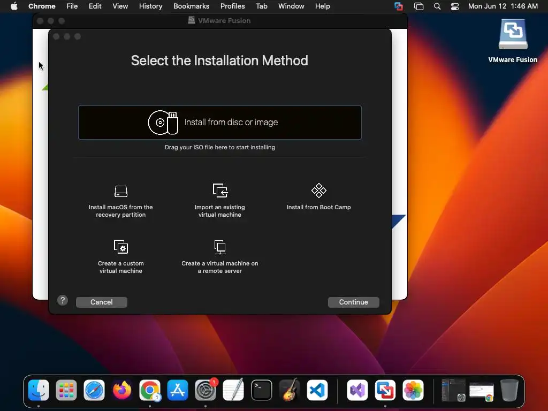The height and width of the screenshot is (411, 548).
Task: Open the History menu
Action: 150,6
